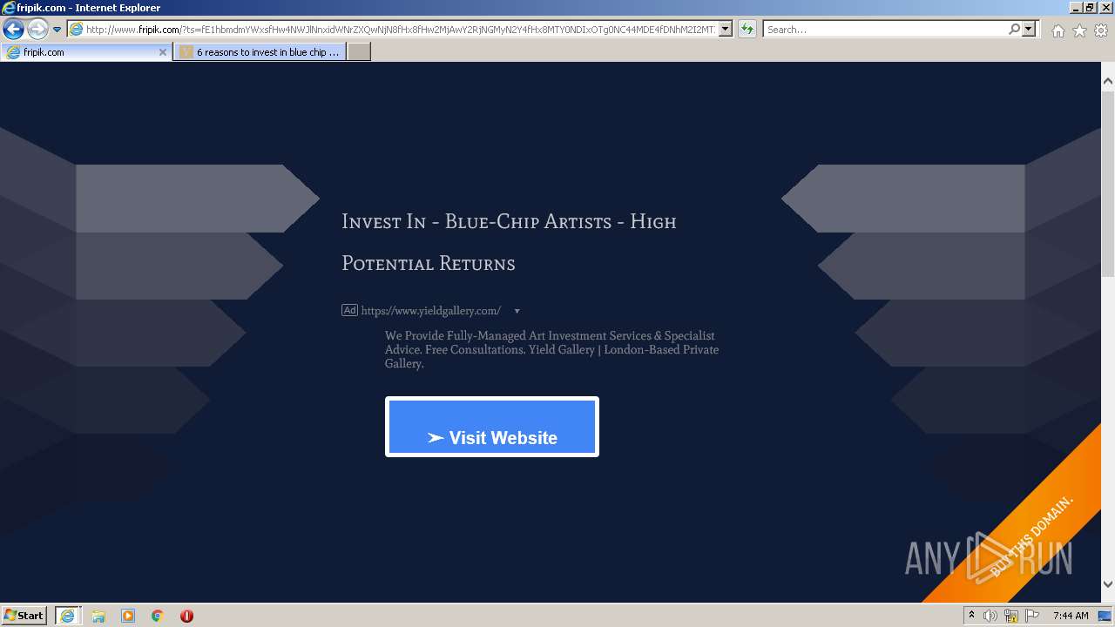Click the IE page icon in address bar
Image resolution: width=1115 pixels, height=627 pixels.
click(76, 30)
